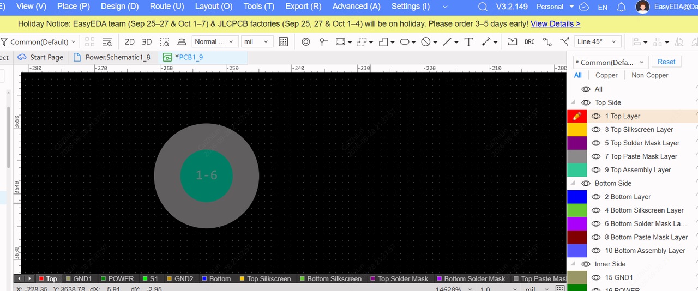Hide the 5 Top Solder Mask Layer
This screenshot has width=698, height=291.
tap(596, 143)
